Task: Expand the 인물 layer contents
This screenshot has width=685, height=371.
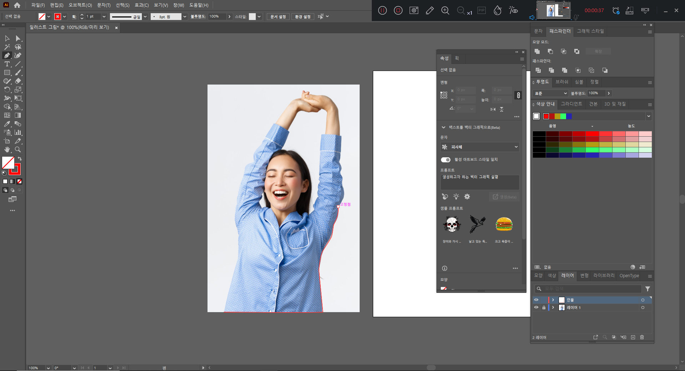Action: click(553, 300)
